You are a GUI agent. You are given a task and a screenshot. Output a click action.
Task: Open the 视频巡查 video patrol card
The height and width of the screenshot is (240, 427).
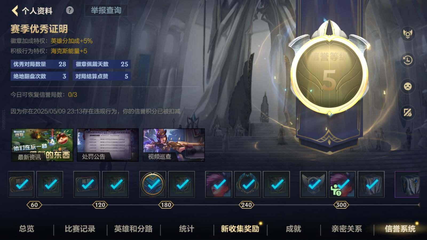[x=174, y=145]
